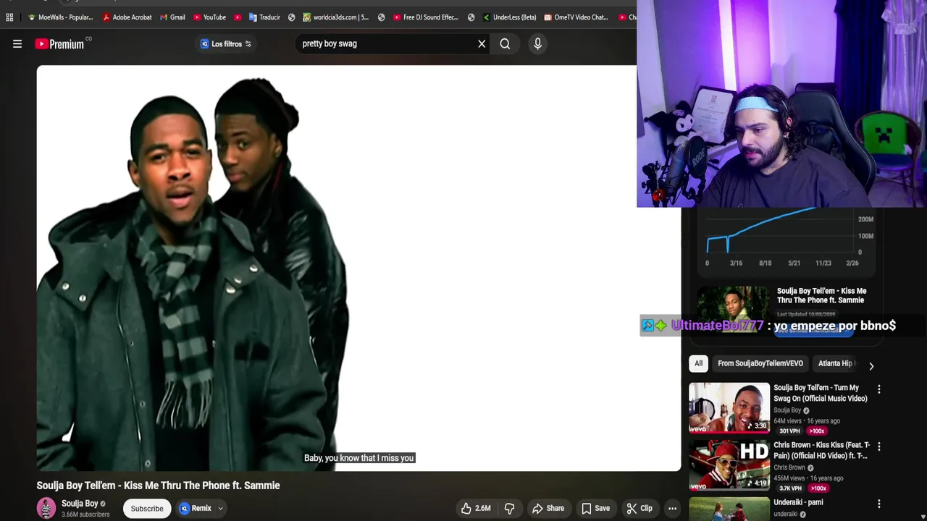Click the >100x badge on Kiss Kiss
The height and width of the screenshot is (521, 927).
coord(818,488)
